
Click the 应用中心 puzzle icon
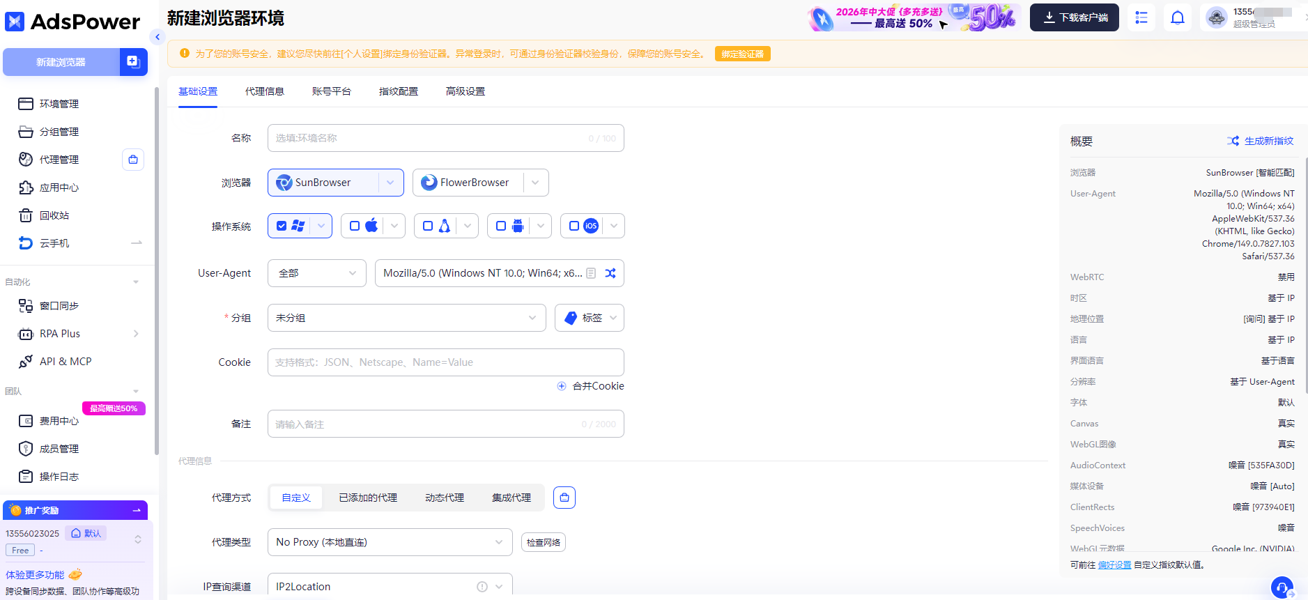point(26,187)
